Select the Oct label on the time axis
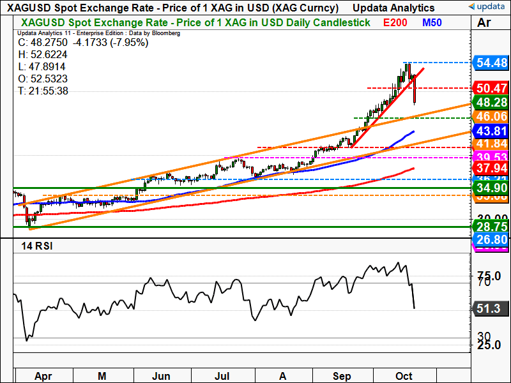The width and height of the screenshot is (511, 383). [404, 375]
